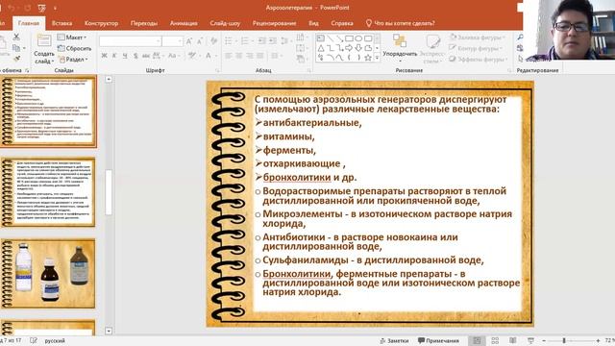The height and width of the screenshot is (346, 615).
Task: Click Convert to SmartArt icon
Action: [x=301, y=59]
